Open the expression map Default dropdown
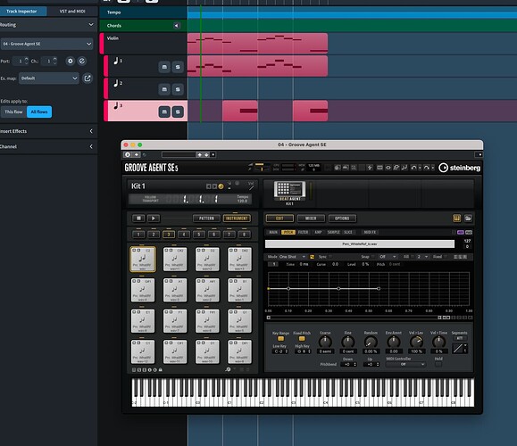 click(x=49, y=78)
